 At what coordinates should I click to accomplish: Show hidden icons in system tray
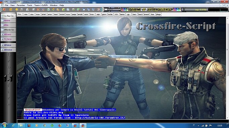point(198,126)
